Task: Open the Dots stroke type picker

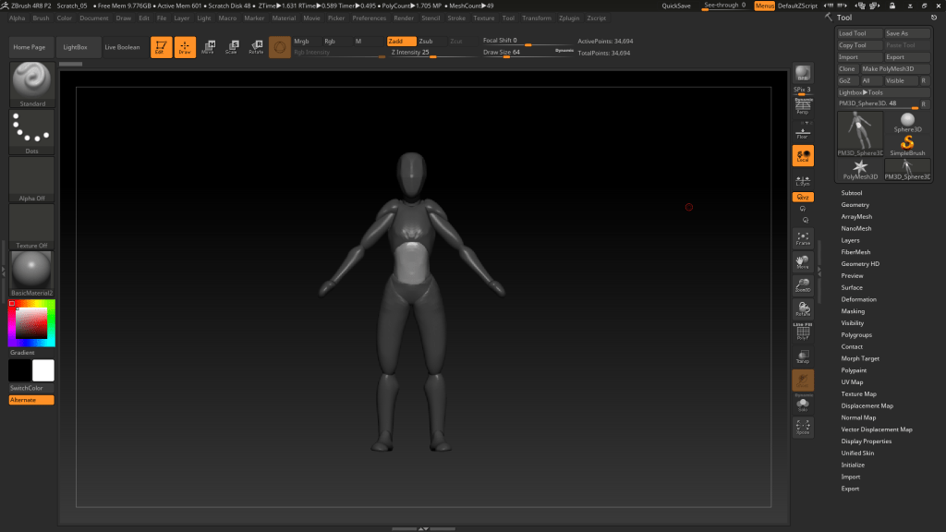Action: tap(32, 130)
